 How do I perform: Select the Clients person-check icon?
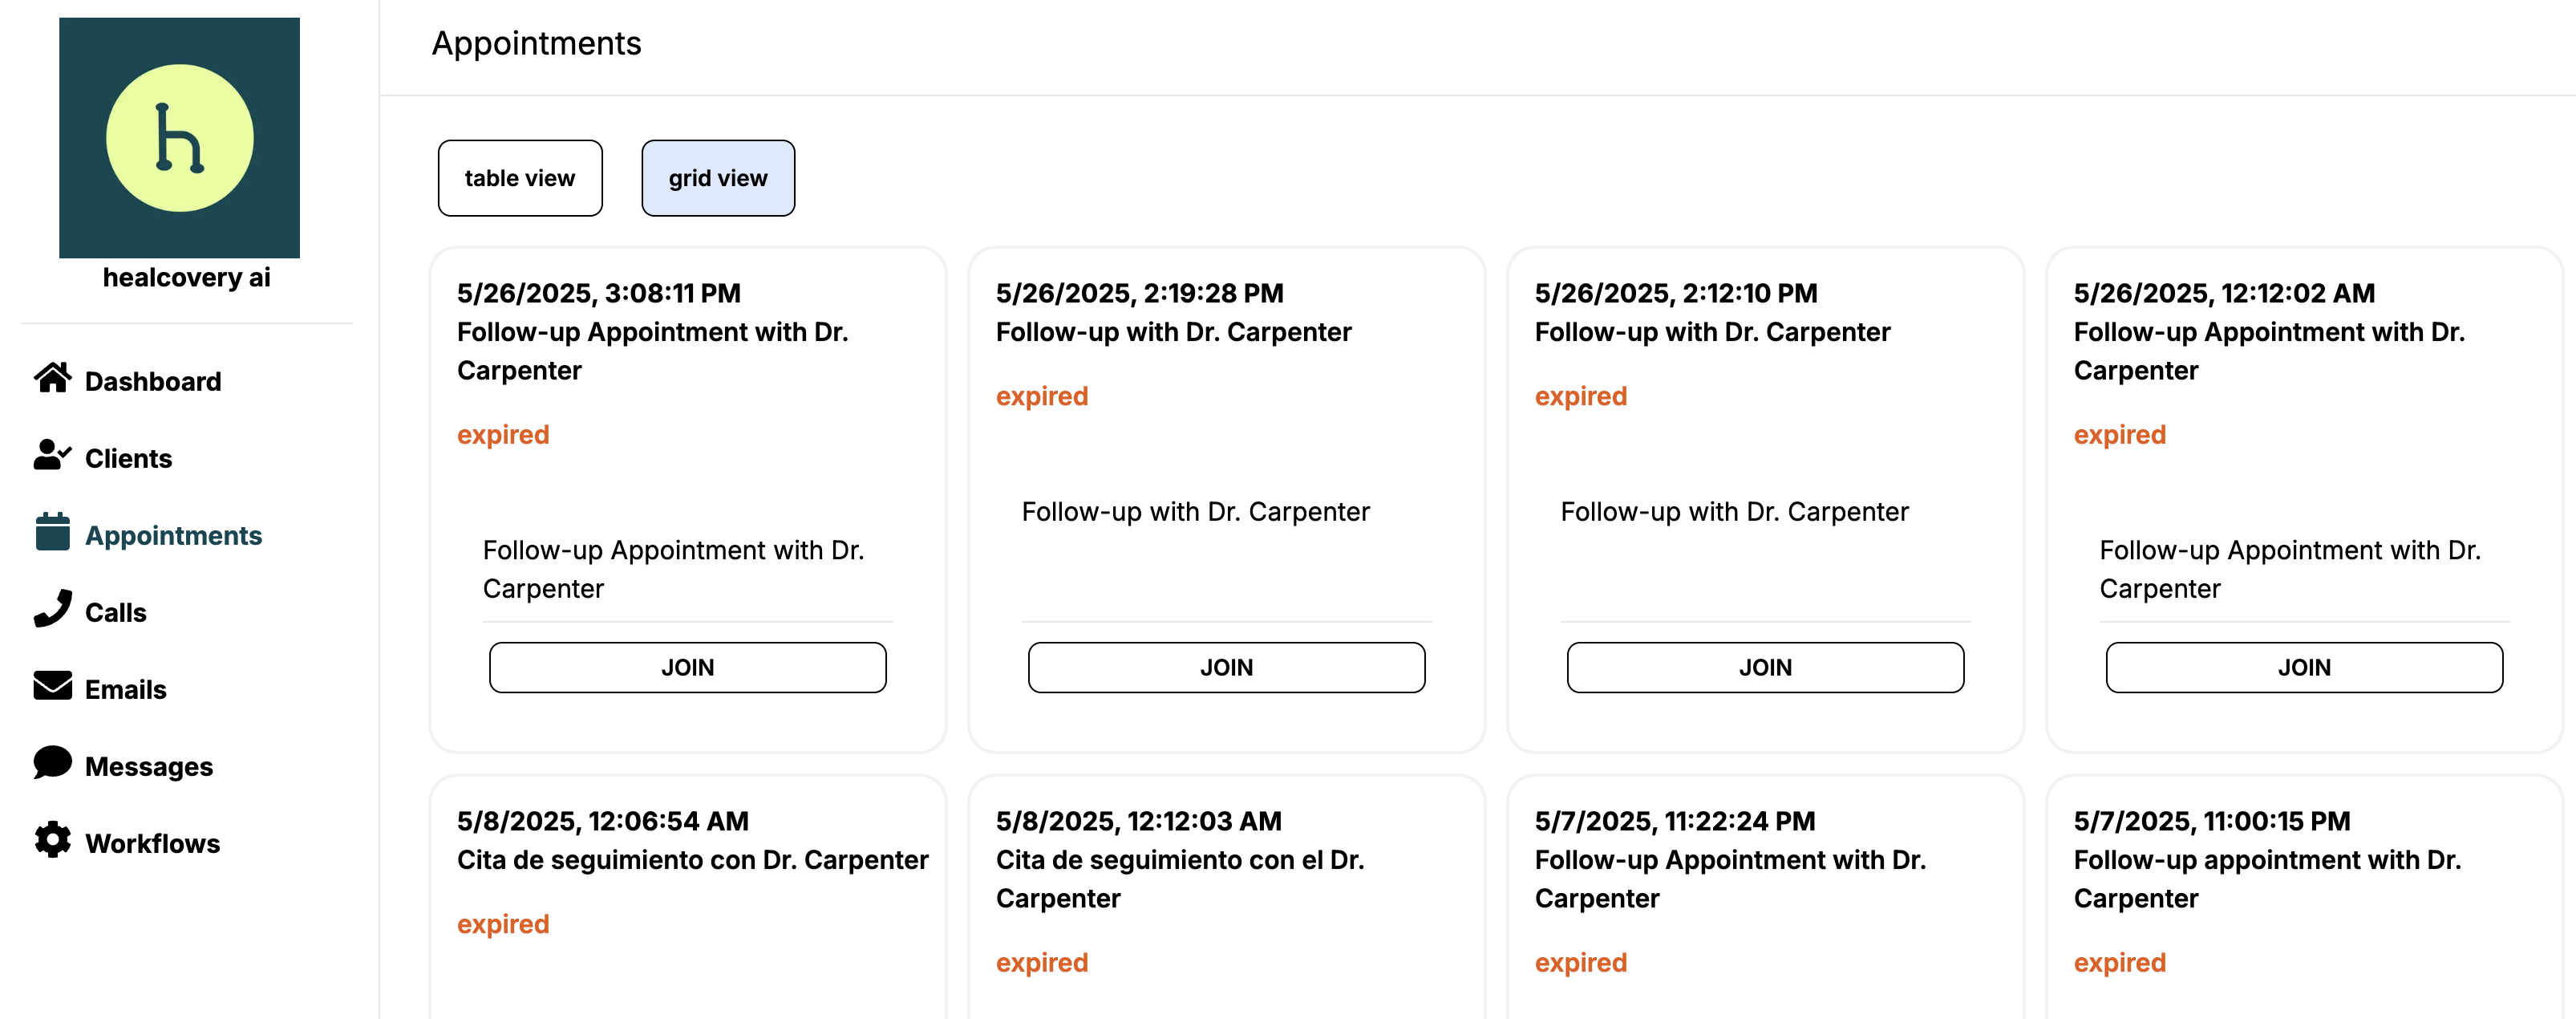pyautogui.click(x=52, y=456)
